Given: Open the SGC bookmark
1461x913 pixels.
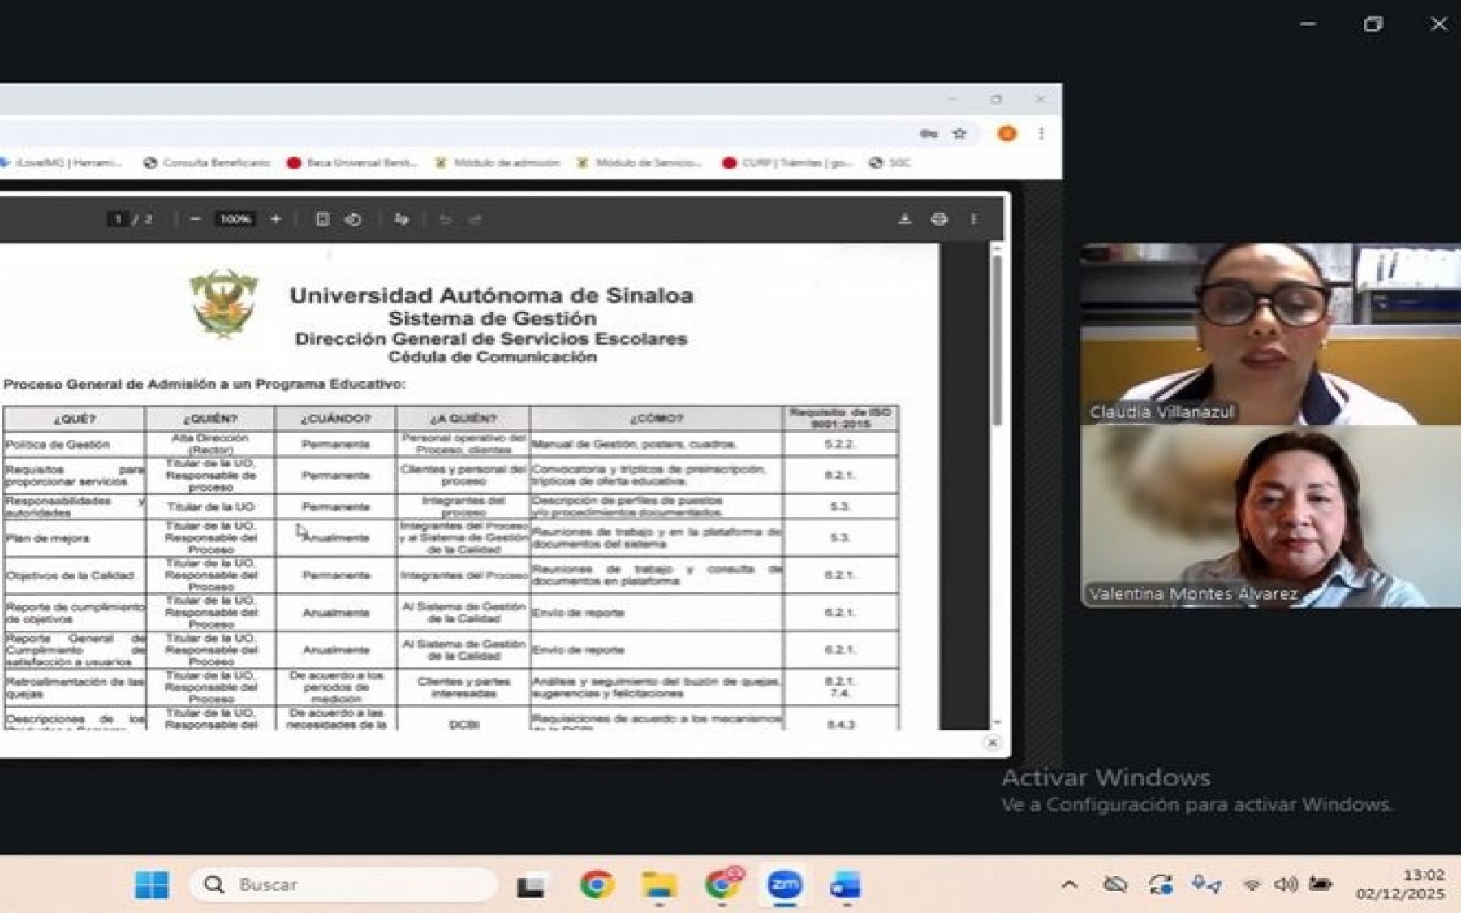Looking at the screenshot, I should (x=893, y=162).
